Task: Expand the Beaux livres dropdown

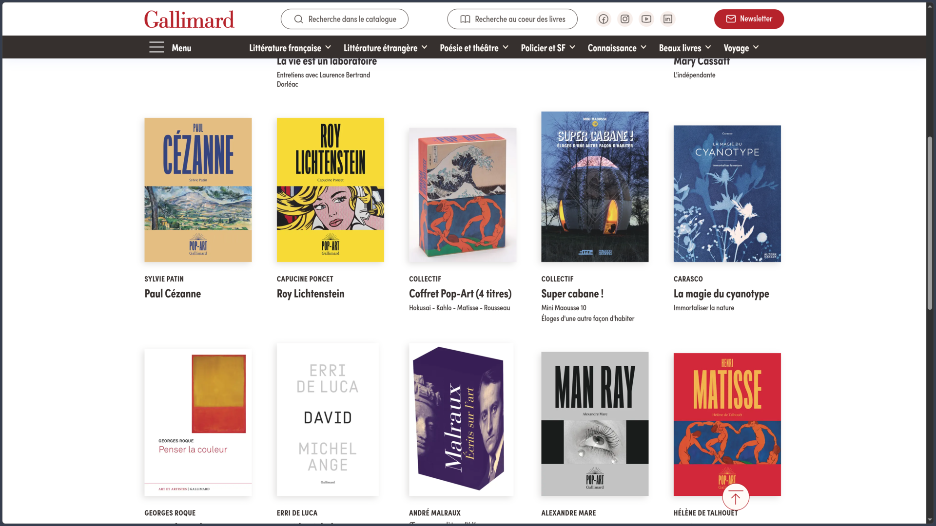Action: 685,48
